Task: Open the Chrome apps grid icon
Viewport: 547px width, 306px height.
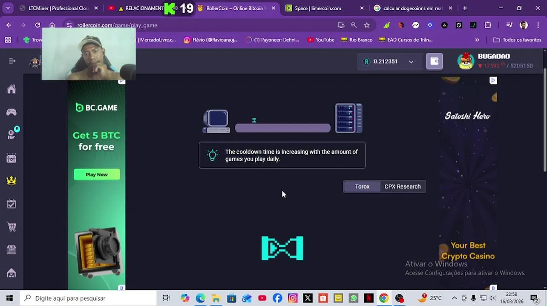Action: tap(8, 40)
